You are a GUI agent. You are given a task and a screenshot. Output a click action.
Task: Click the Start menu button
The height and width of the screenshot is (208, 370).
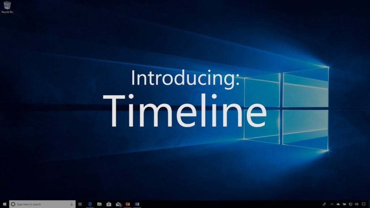[5, 204]
